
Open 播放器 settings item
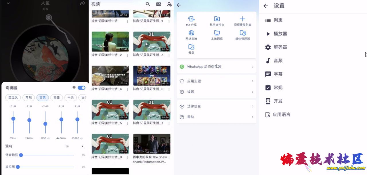click(x=280, y=34)
